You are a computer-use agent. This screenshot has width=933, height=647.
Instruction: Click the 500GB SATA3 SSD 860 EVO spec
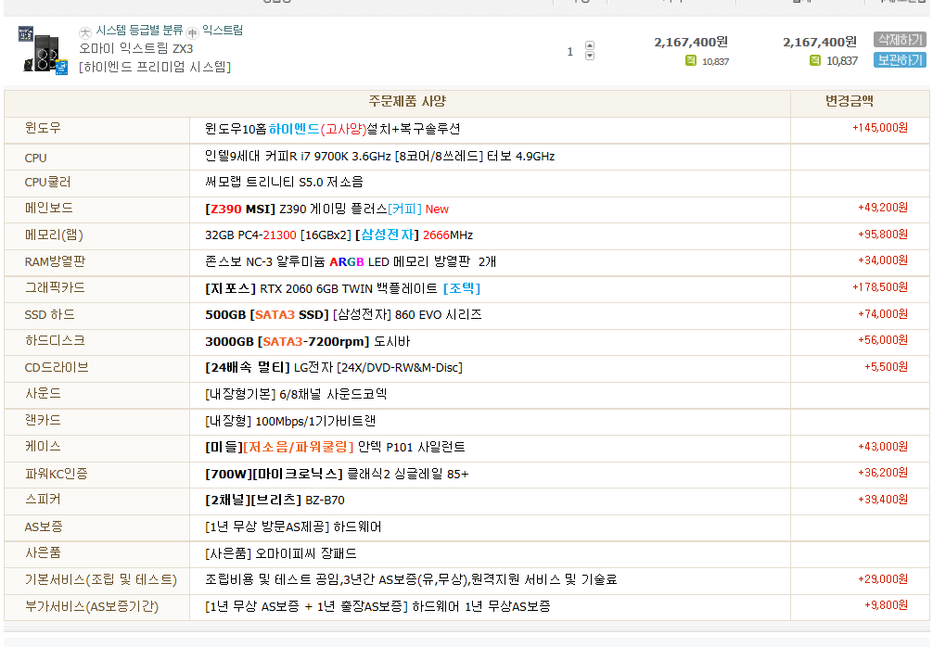click(x=343, y=314)
